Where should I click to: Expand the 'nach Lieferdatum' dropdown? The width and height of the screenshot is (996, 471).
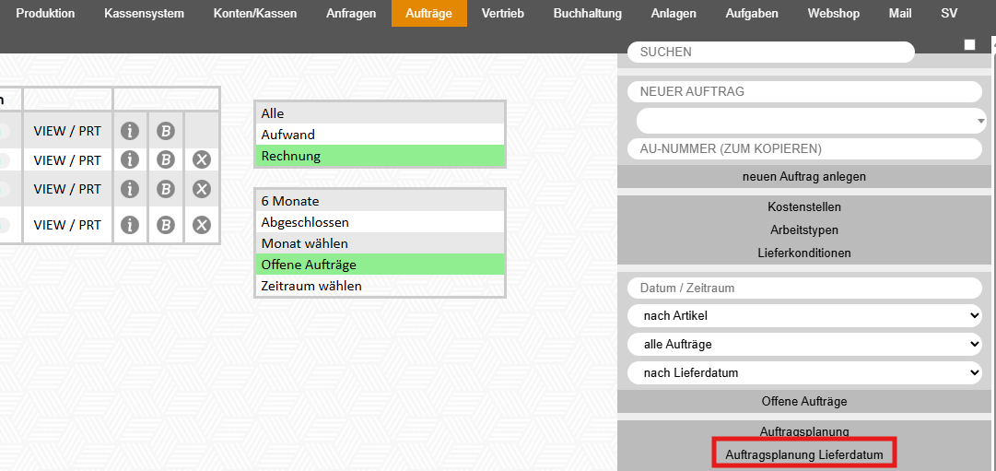[804, 373]
